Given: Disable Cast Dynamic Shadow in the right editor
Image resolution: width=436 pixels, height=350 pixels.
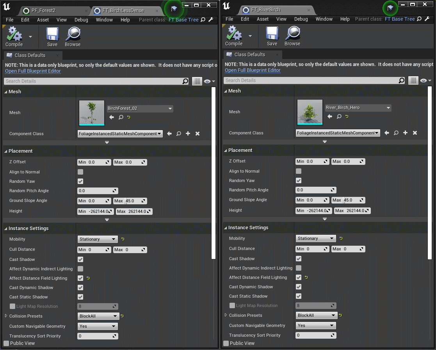Looking at the screenshot, I should [x=299, y=287].
